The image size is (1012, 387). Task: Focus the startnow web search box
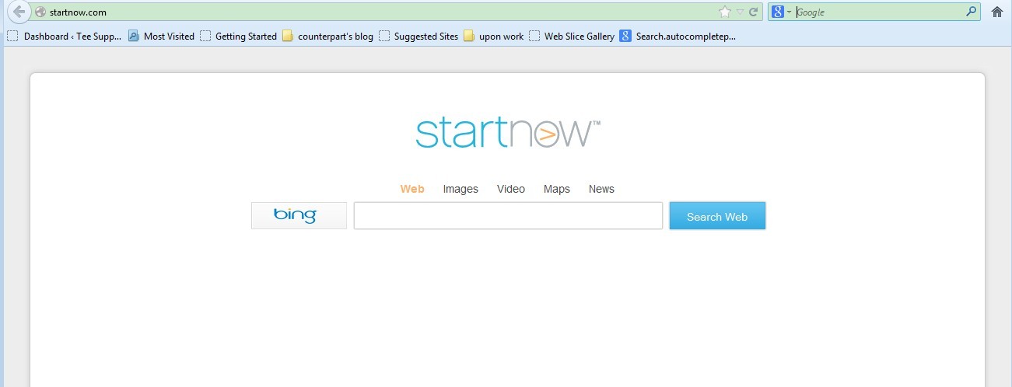pyautogui.click(x=508, y=215)
